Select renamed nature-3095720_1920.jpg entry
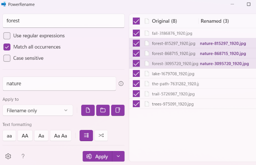256x165 pixels. coord(224,64)
